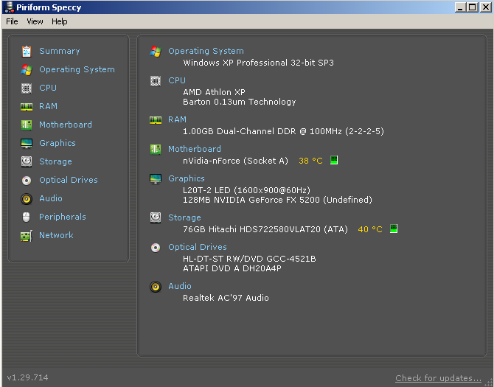This screenshot has height=387, width=494.
Task: Navigate to Peripherals in sidebar
Action: tap(63, 217)
